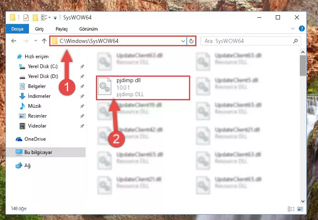The image size is (318, 220).
Task: Click the pin icon next to Yerel Disk (D:)
Action: click(x=82, y=76)
